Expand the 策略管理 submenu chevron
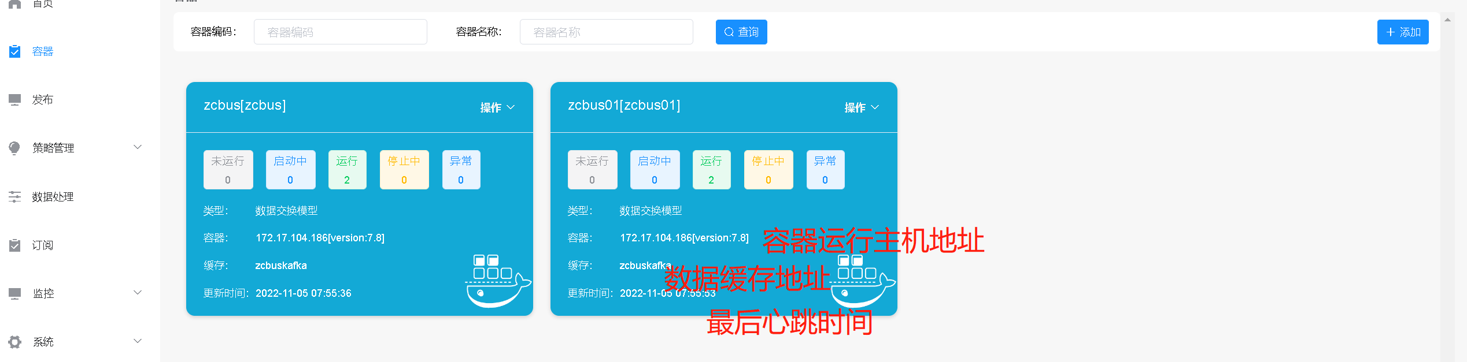 (x=138, y=147)
